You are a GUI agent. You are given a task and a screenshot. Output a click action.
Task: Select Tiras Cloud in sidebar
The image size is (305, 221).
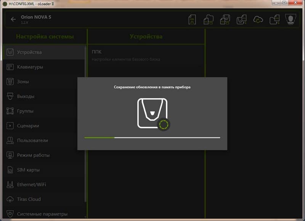pyautogui.click(x=44, y=199)
